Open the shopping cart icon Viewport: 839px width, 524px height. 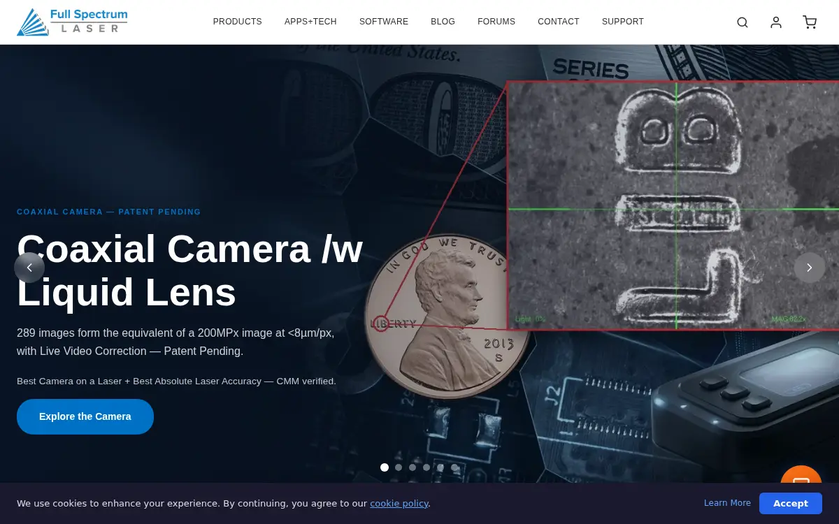pyautogui.click(x=810, y=22)
